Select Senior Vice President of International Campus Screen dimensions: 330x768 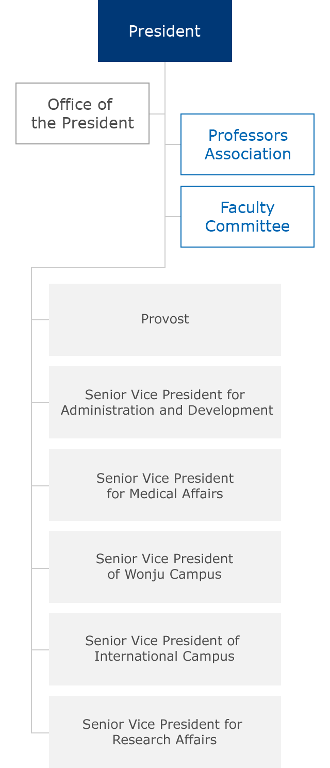tap(165, 649)
